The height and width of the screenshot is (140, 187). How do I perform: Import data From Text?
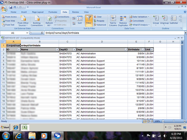pyautogui.click(x=8, y=25)
